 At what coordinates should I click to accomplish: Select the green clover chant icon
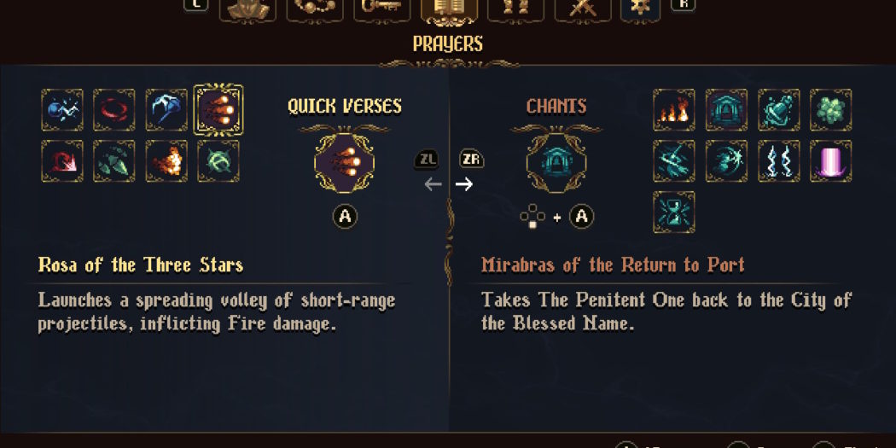click(830, 111)
